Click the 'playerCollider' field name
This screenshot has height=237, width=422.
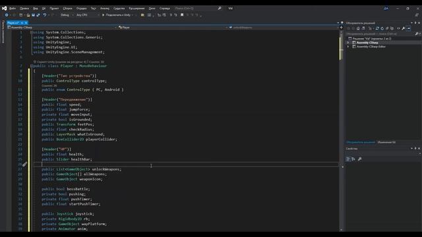100,140
